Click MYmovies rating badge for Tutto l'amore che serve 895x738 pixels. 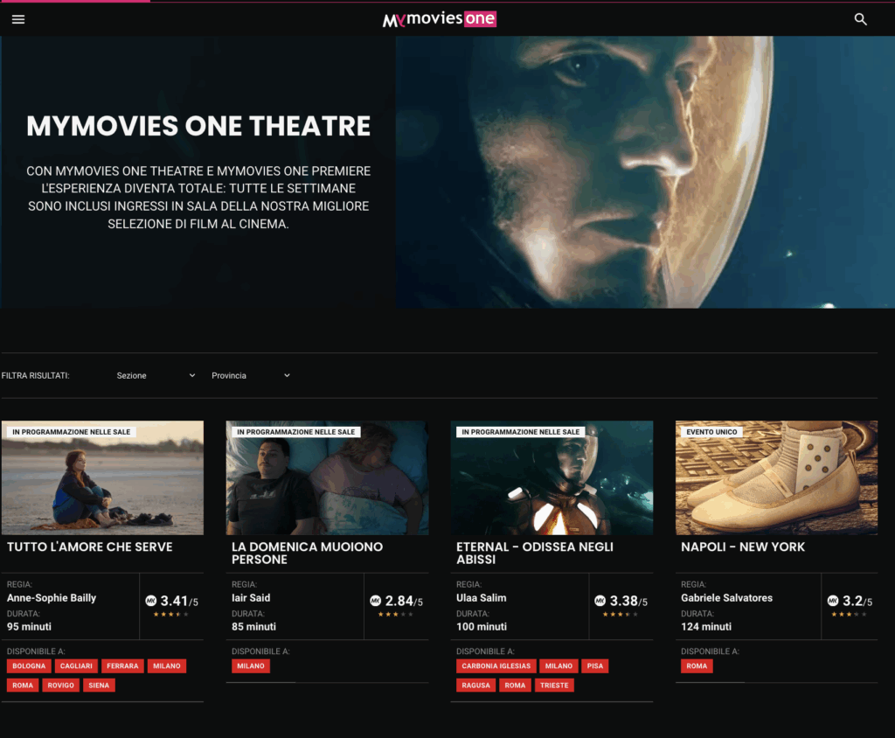click(x=150, y=601)
